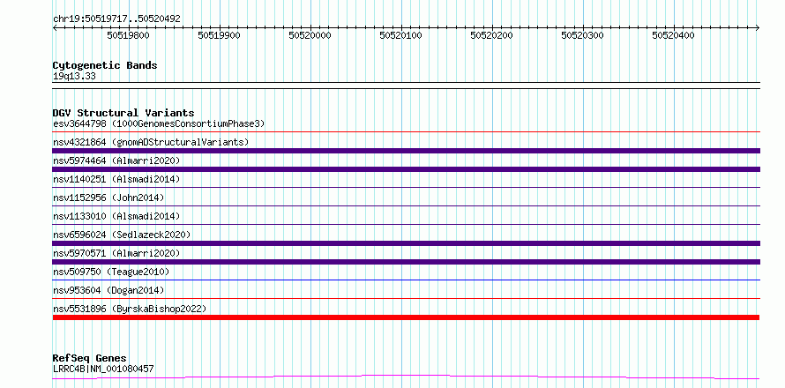Open variant nsv4321864 gnomAD label
This screenshot has width=785, height=388.
[x=151, y=142]
